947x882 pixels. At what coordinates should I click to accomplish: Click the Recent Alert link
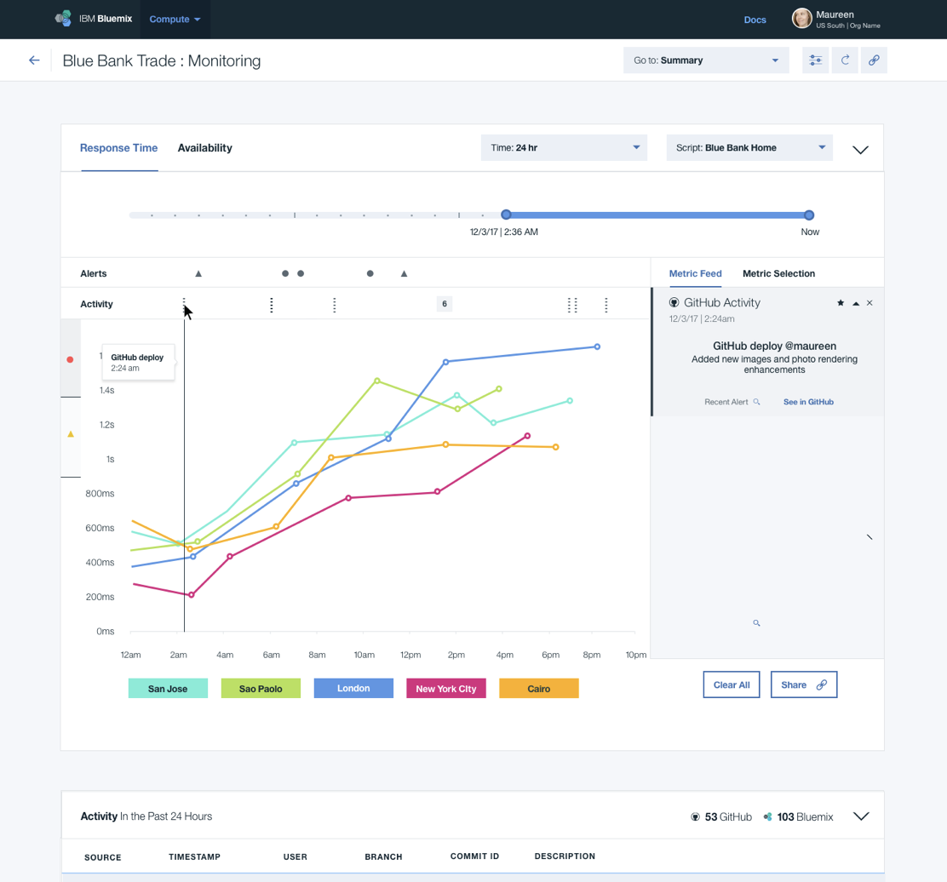pos(726,402)
